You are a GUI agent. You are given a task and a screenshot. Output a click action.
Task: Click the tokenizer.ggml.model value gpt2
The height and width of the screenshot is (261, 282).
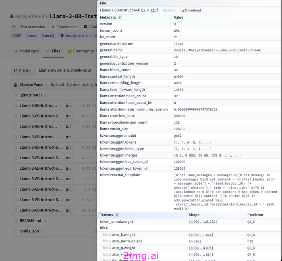point(178,136)
